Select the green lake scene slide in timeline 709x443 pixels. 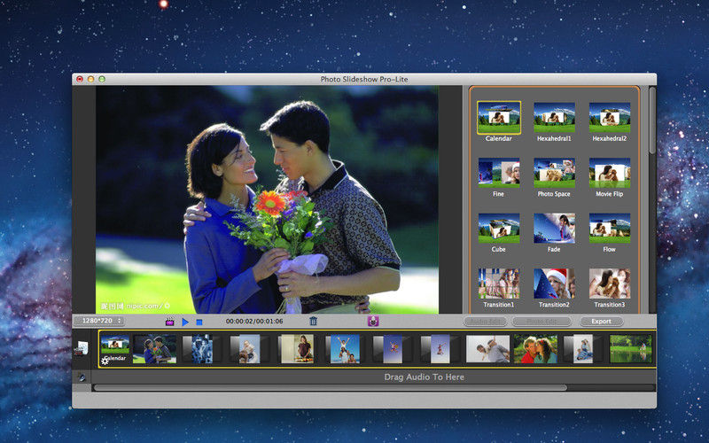(x=631, y=348)
